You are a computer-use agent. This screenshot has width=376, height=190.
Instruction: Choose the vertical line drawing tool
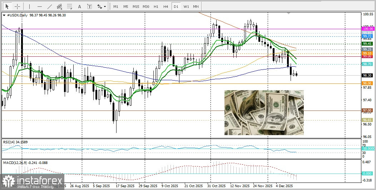coord(30,6)
